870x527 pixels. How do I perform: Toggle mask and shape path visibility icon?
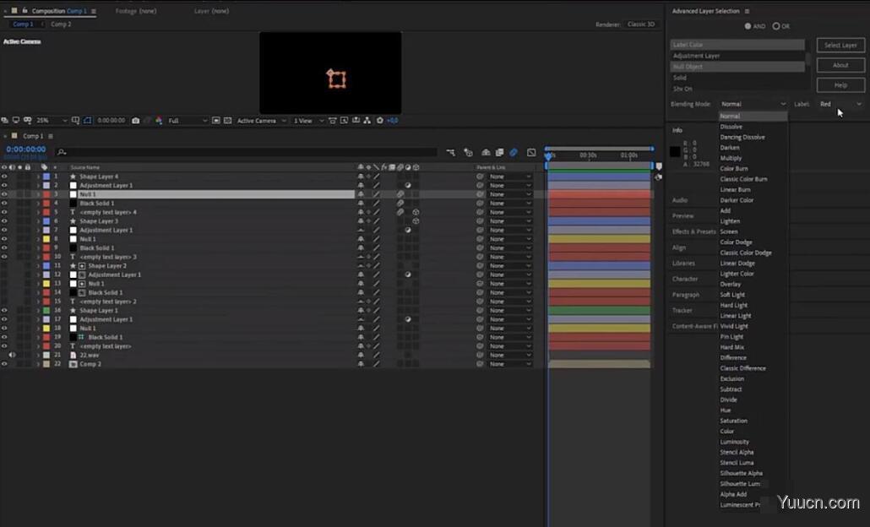[x=88, y=121]
